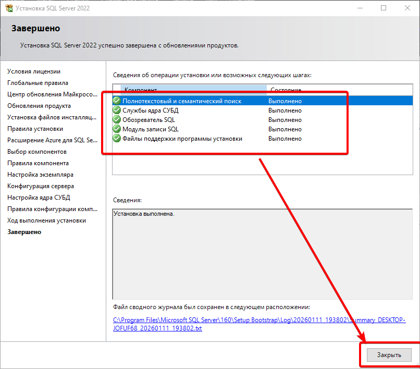420x369 pixels.
Task: Click the Закрыть button
Action: coord(389,355)
